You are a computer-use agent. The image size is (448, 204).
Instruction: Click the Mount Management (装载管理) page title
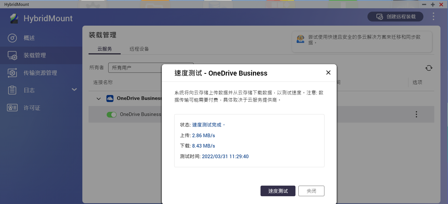[103, 35]
